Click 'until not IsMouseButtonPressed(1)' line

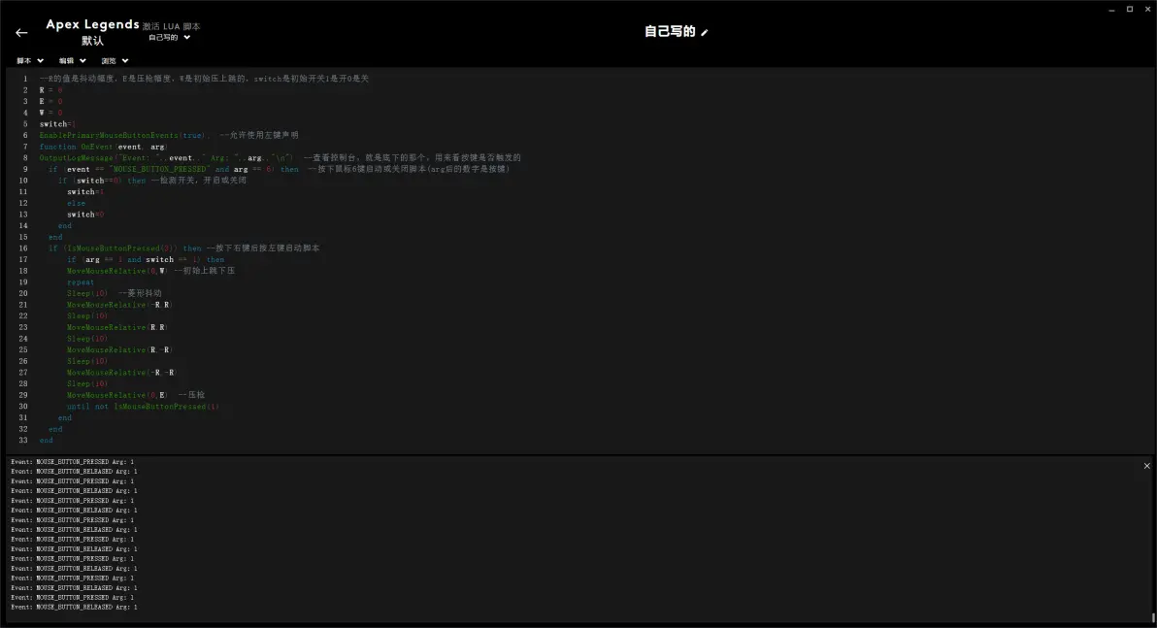pos(143,406)
